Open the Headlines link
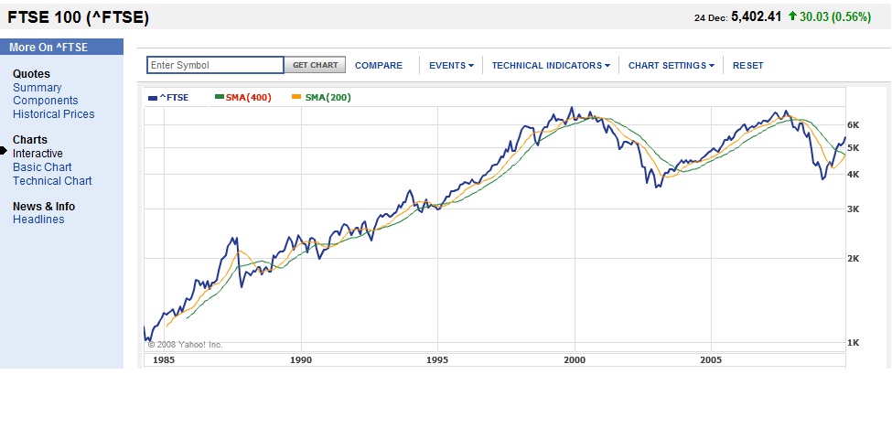This screenshot has height=439, width=892. (38, 219)
